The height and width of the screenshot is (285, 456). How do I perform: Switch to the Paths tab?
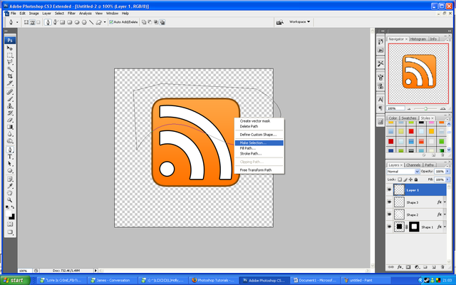coord(429,165)
